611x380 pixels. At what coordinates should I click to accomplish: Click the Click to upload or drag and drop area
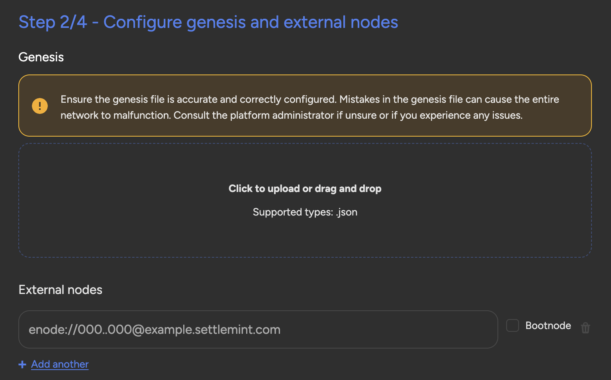click(x=305, y=188)
